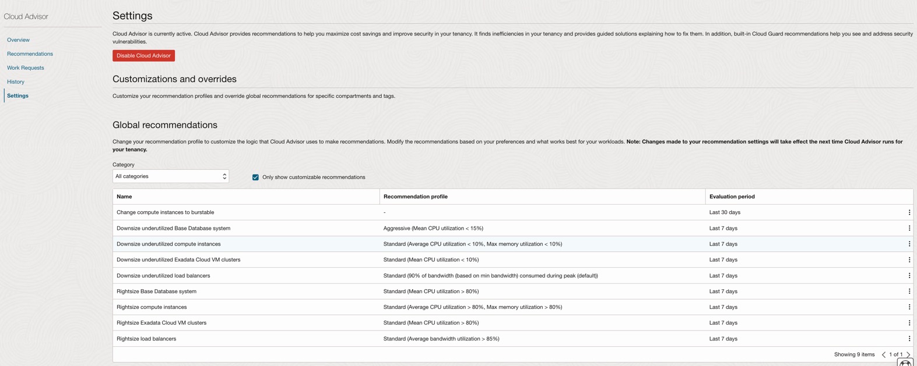Viewport: 917px width, 366px height.
Task: Open actions menu for Change compute instances to burstable
Action: pyautogui.click(x=909, y=212)
